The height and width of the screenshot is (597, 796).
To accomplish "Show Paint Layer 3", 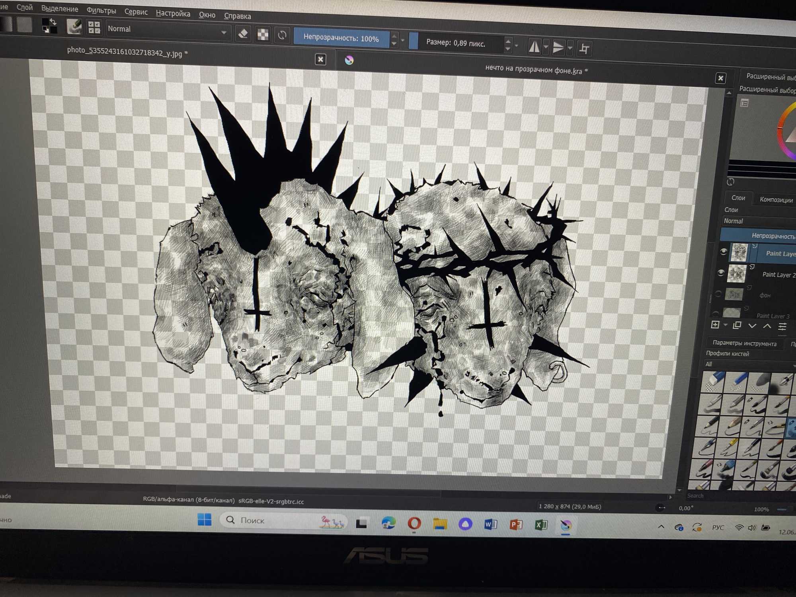I will point(715,313).
